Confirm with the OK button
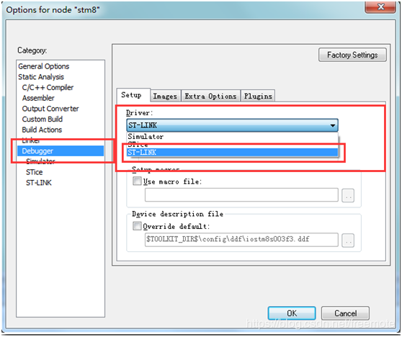This screenshot has width=402, height=337. pyautogui.click(x=292, y=313)
